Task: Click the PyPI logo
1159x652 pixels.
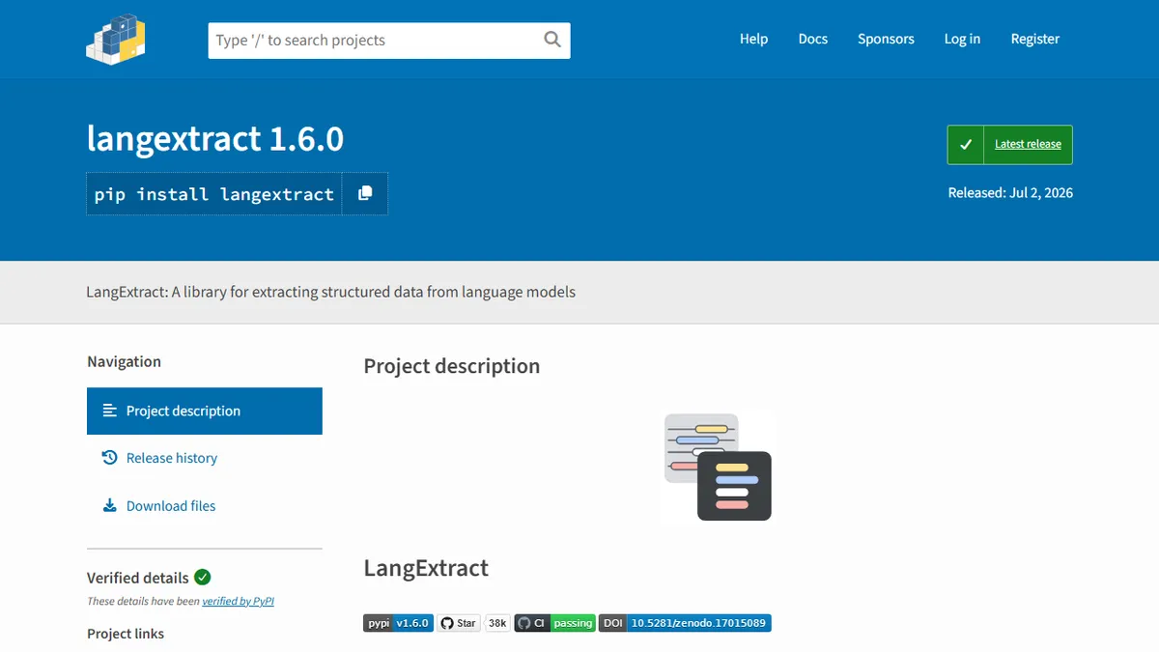Action: click(x=116, y=39)
